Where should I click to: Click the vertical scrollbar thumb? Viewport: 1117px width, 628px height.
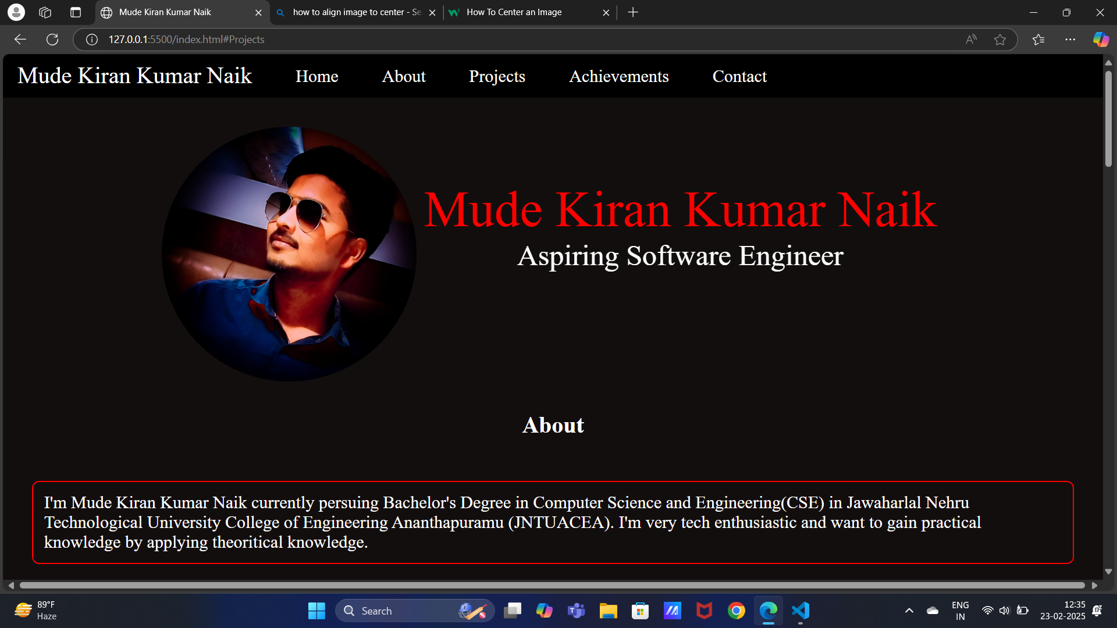(1108, 119)
